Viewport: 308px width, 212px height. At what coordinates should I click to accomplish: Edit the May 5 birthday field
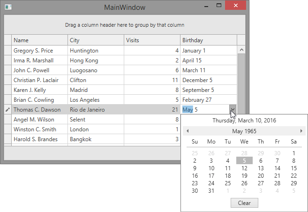[205, 110]
